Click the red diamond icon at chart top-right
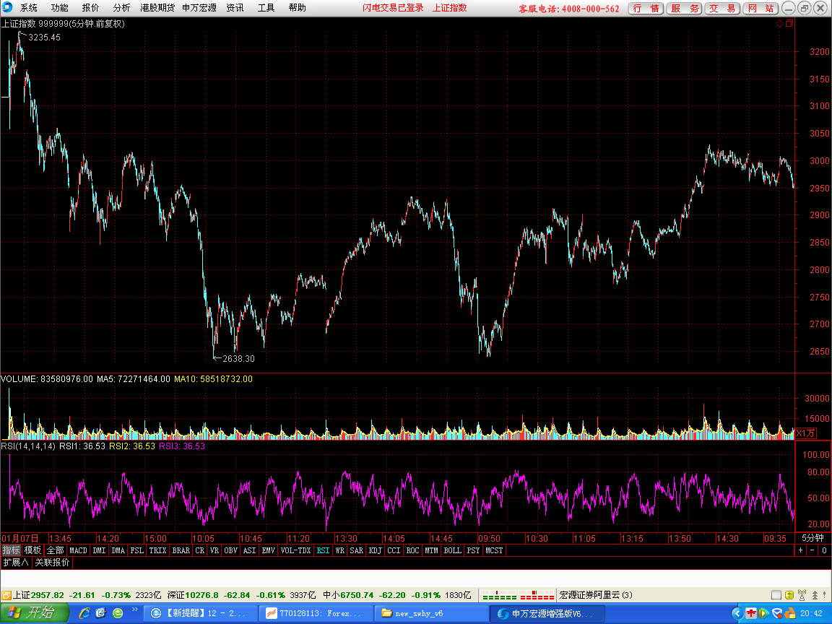Viewport: 832px width, 624px height. pyautogui.click(x=779, y=23)
